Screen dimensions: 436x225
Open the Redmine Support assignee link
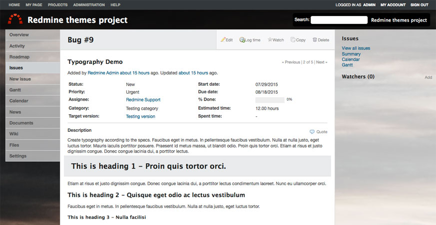click(143, 100)
